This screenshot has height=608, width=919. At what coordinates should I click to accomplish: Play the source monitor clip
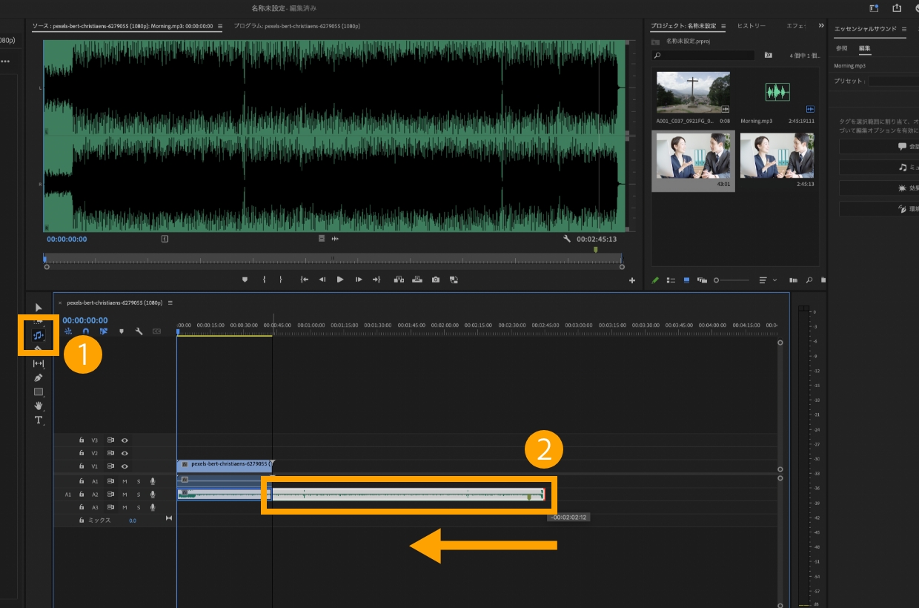(340, 280)
